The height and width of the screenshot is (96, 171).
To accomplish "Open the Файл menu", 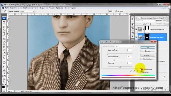I will point(7,8).
